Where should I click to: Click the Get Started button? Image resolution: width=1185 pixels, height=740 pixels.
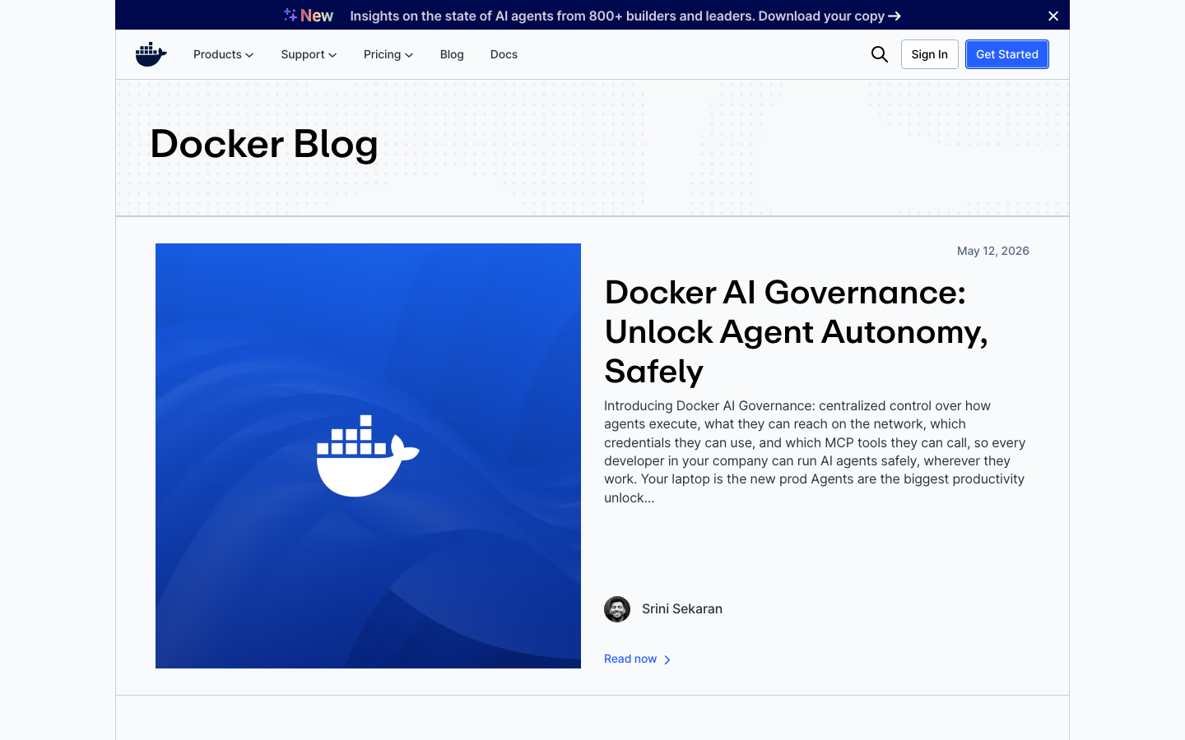1007,54
